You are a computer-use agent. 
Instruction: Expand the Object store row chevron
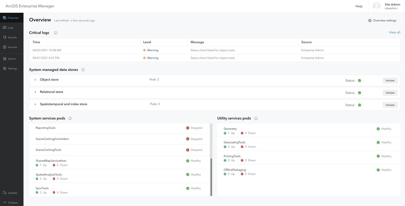[35, 80]
